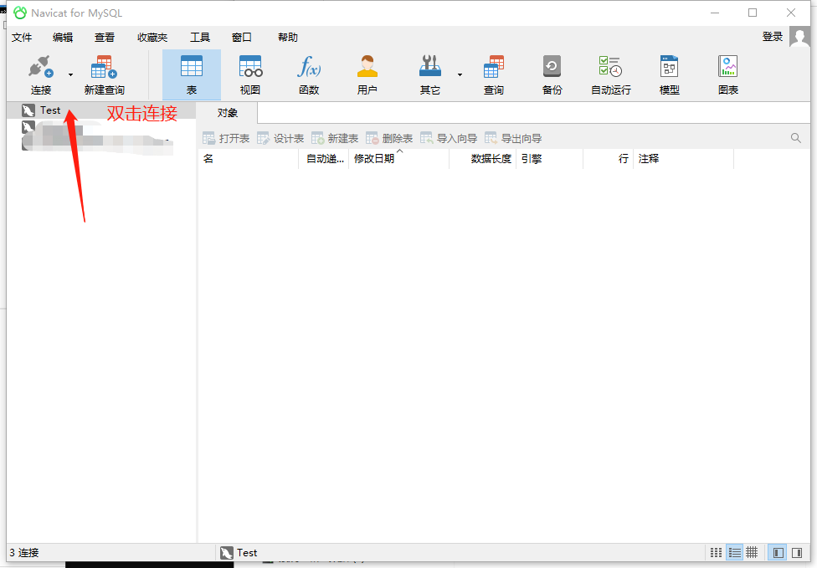Click the New Query (新建查询) icon

pos(104,67)
